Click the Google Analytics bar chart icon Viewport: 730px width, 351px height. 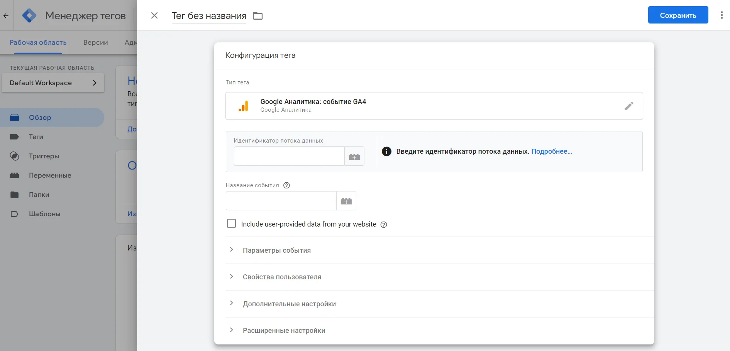244,106
